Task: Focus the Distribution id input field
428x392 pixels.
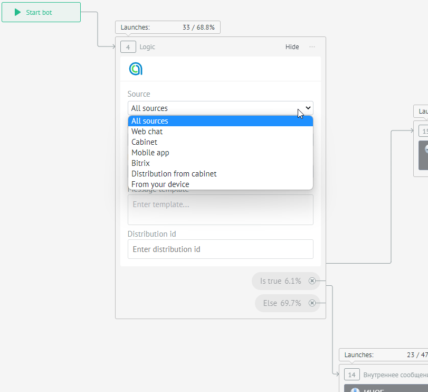Action: (220, 249)
